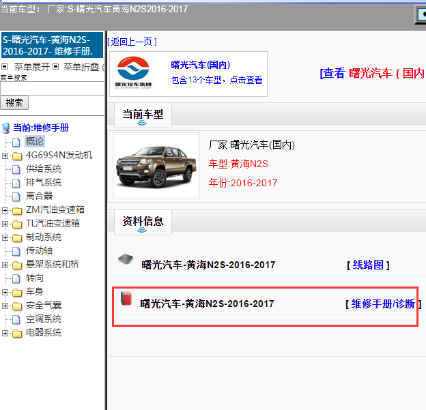This screenshot has height=410, width=426.
Task: Open the 当前车型 tab
Action: pos(143,115)
